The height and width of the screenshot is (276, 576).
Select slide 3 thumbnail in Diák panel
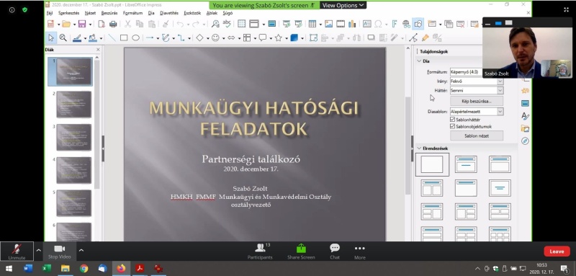(x=74, y=137)
